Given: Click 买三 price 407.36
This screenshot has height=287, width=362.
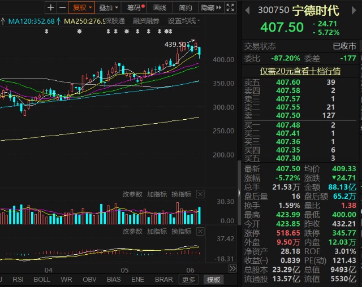Looking at the screenshot, I should point(288,142).
